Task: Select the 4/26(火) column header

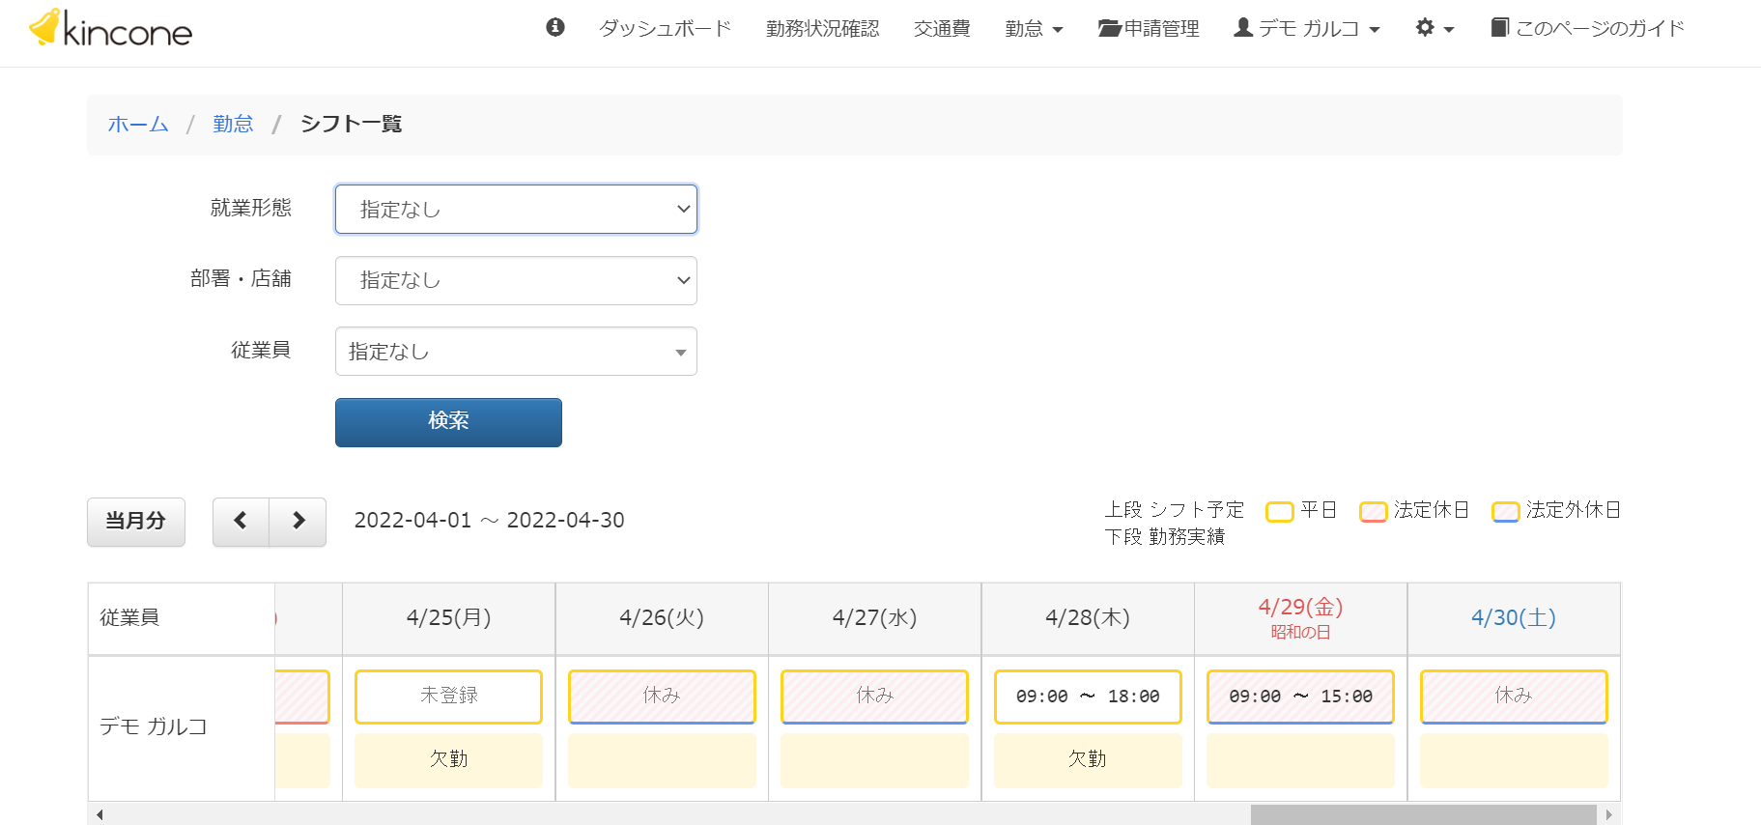Action: [662, 618]
